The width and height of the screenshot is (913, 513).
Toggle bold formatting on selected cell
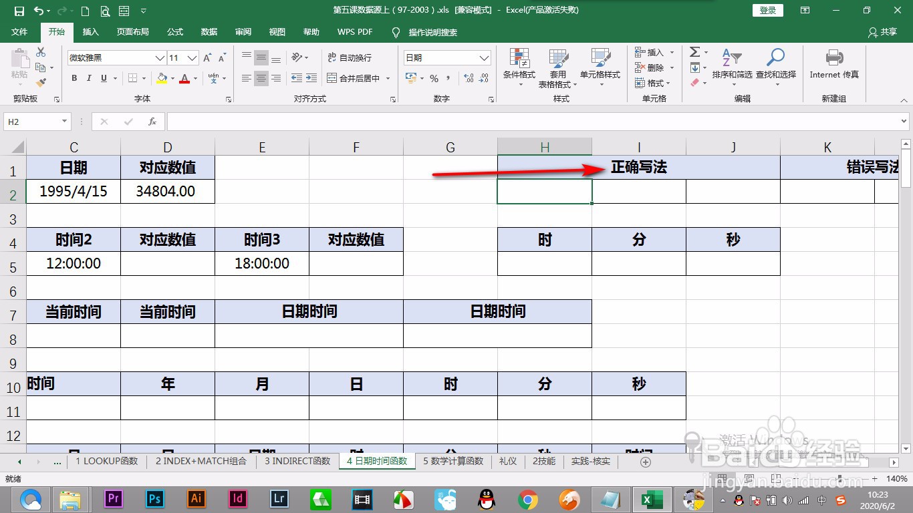click(x=74, y=78)
